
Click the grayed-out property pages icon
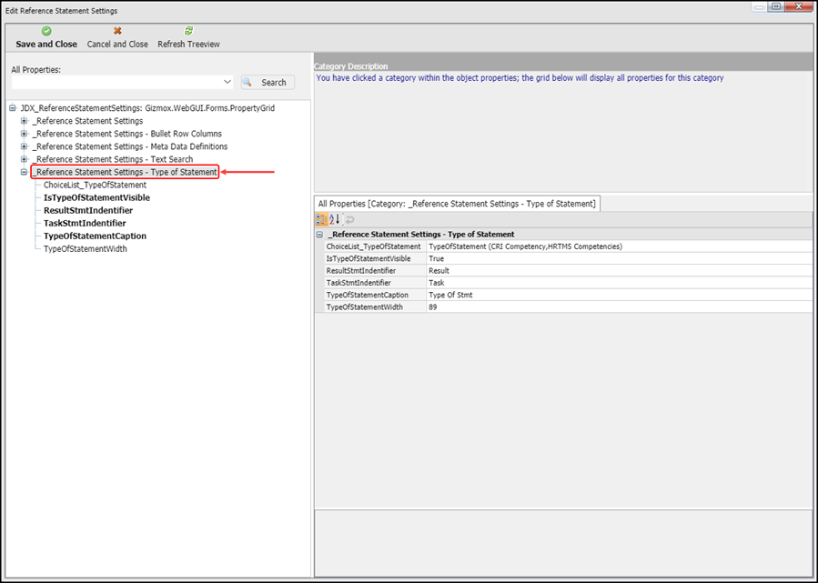coord(349,219)
